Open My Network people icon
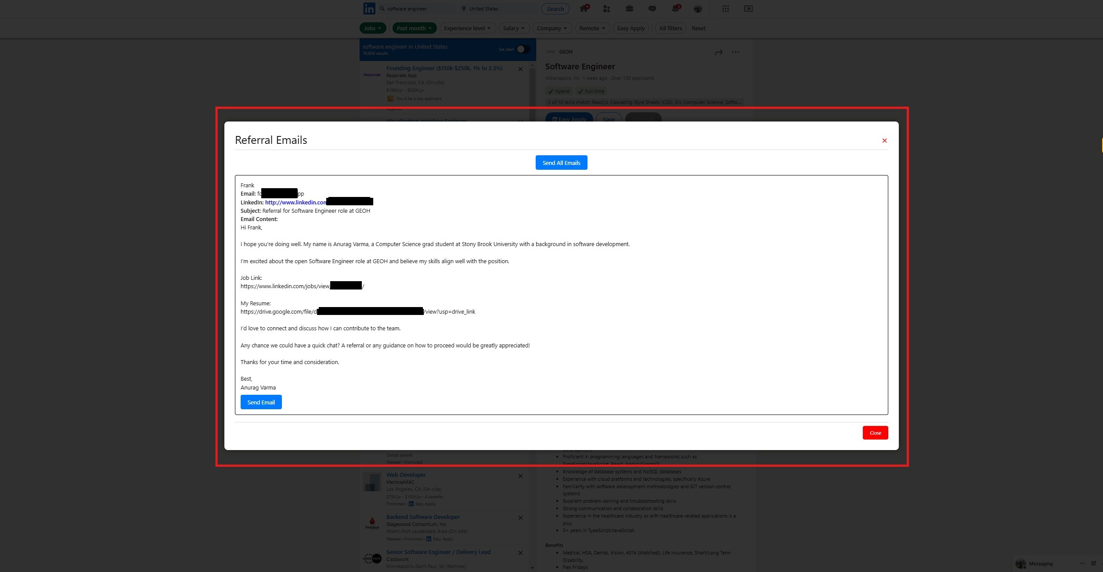This screenshot has height=572, width=1103. click(606, 8)
